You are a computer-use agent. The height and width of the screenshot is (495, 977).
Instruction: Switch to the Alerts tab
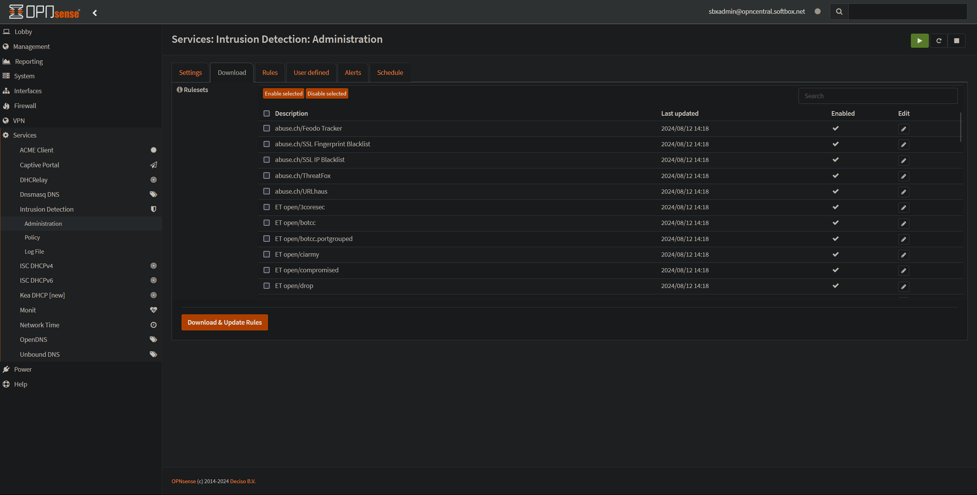352,73
